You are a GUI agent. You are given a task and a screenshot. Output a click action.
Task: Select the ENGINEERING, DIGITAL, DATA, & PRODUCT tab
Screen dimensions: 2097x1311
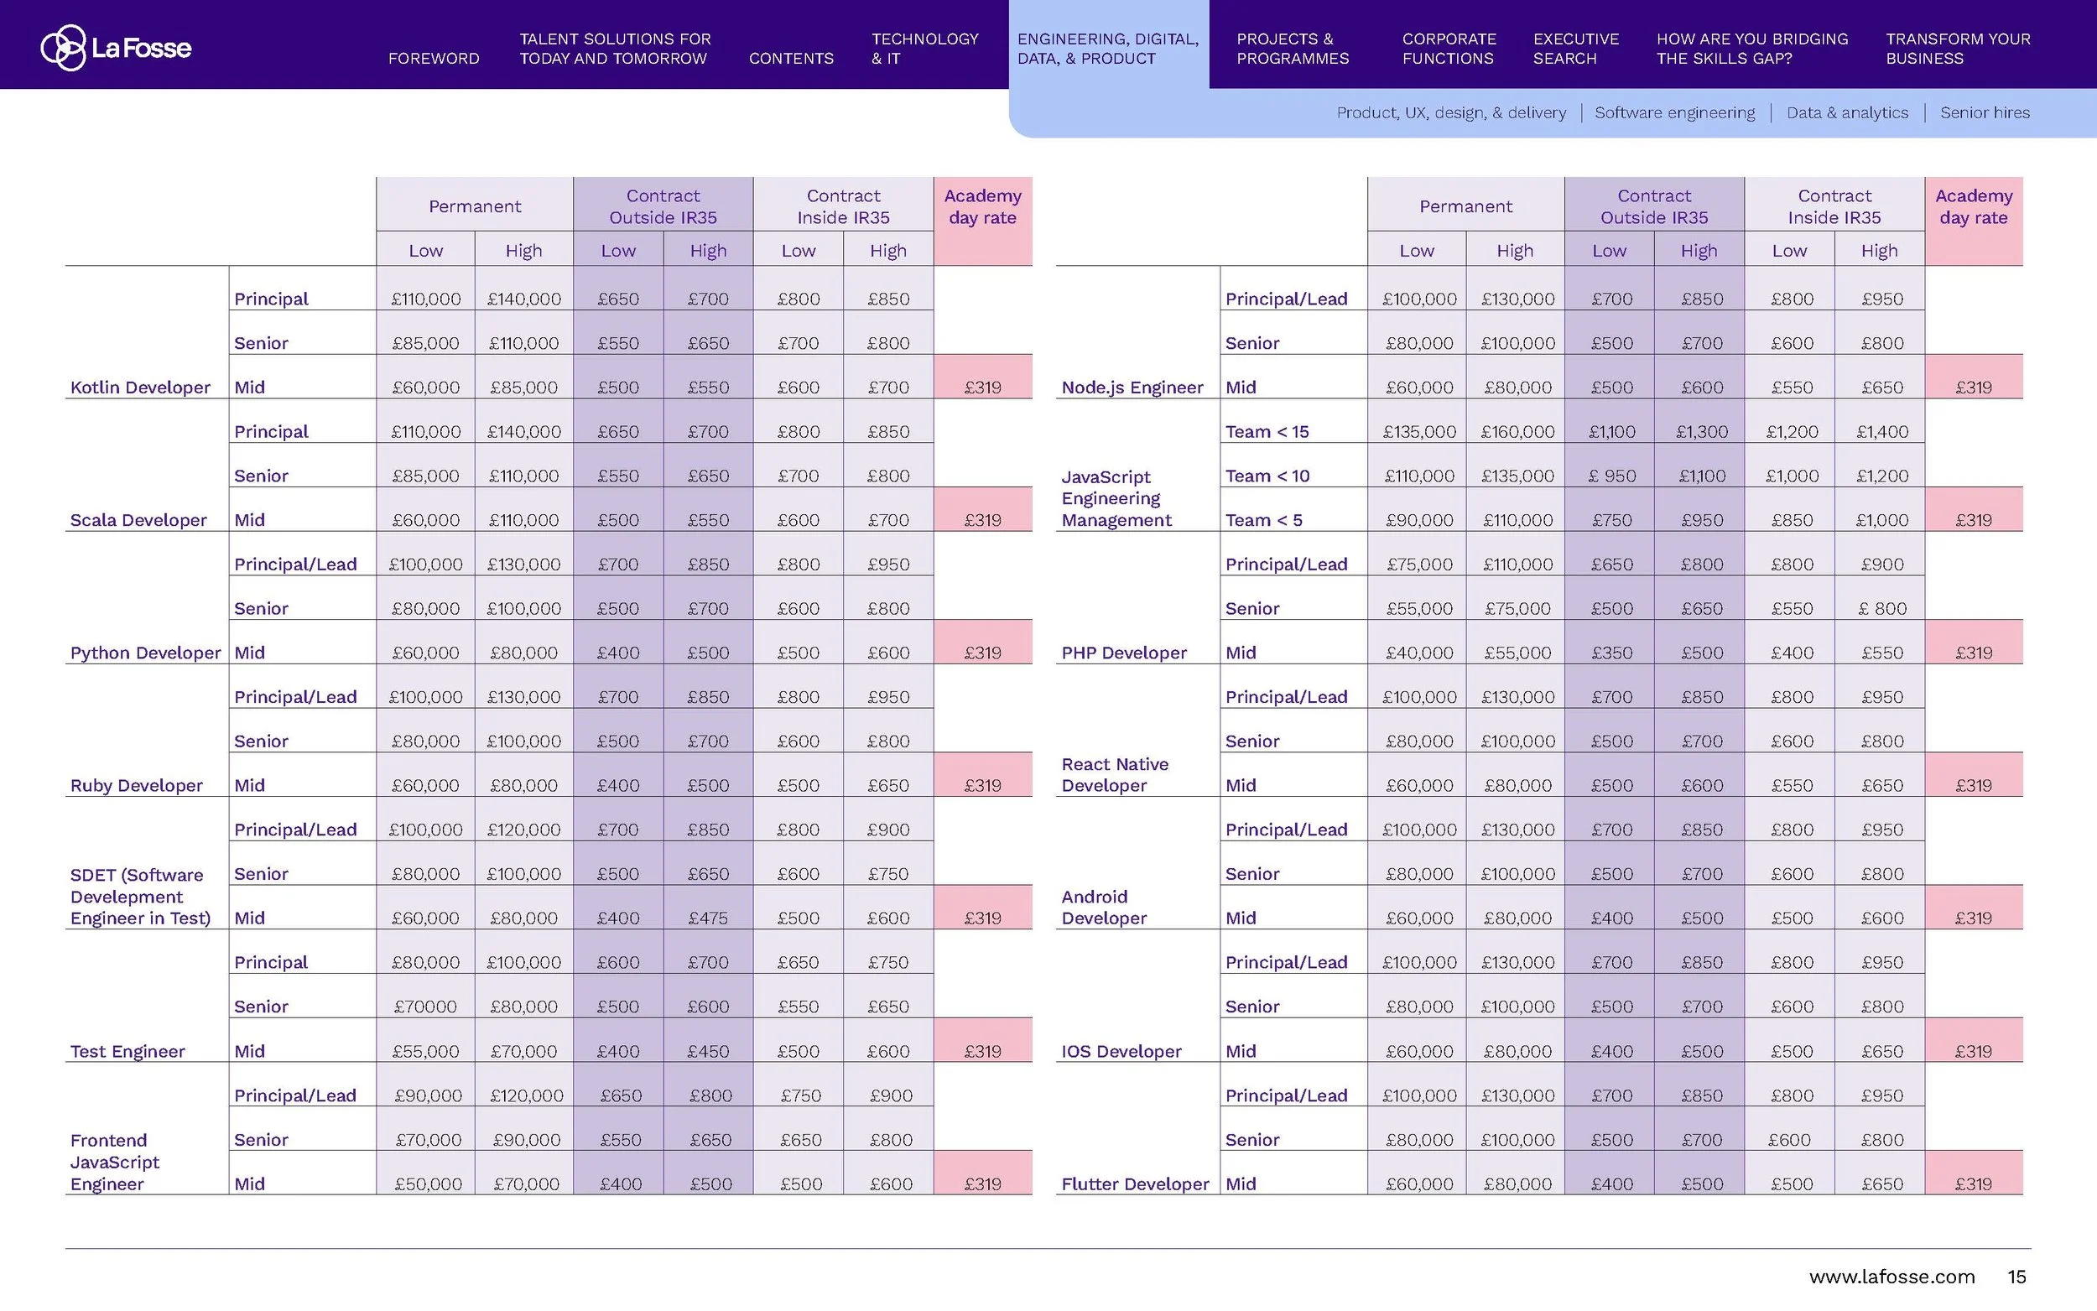coord(1109,49)
